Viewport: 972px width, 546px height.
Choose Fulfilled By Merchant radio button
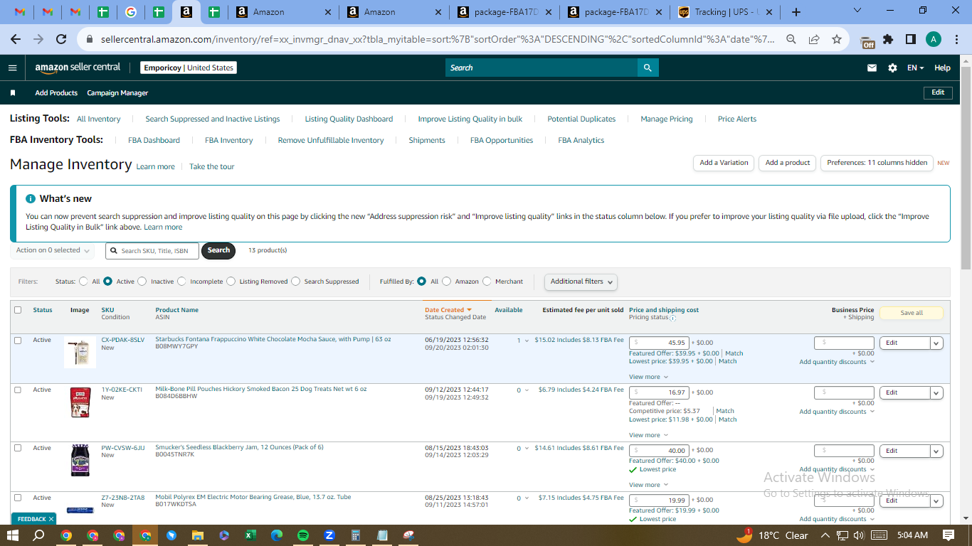[487, 282]
